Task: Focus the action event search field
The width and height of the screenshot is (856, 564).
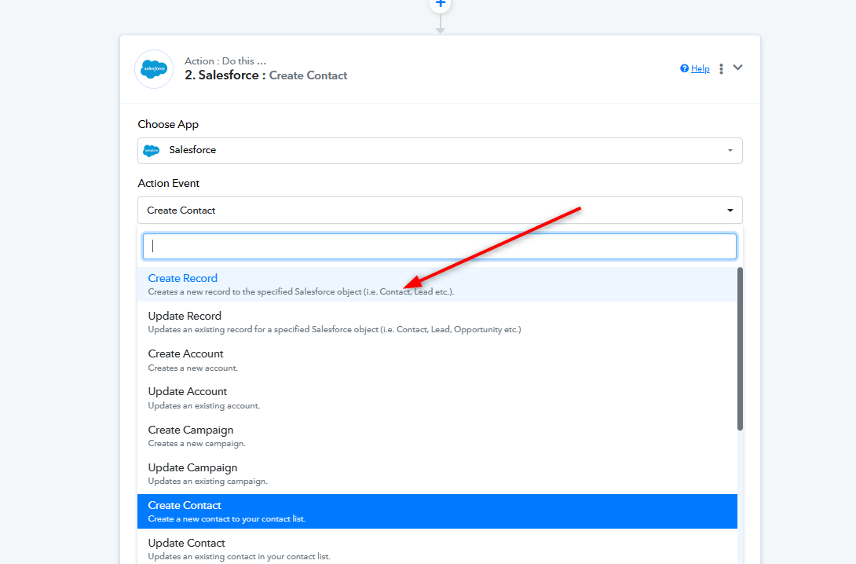Action: [440, 246]
